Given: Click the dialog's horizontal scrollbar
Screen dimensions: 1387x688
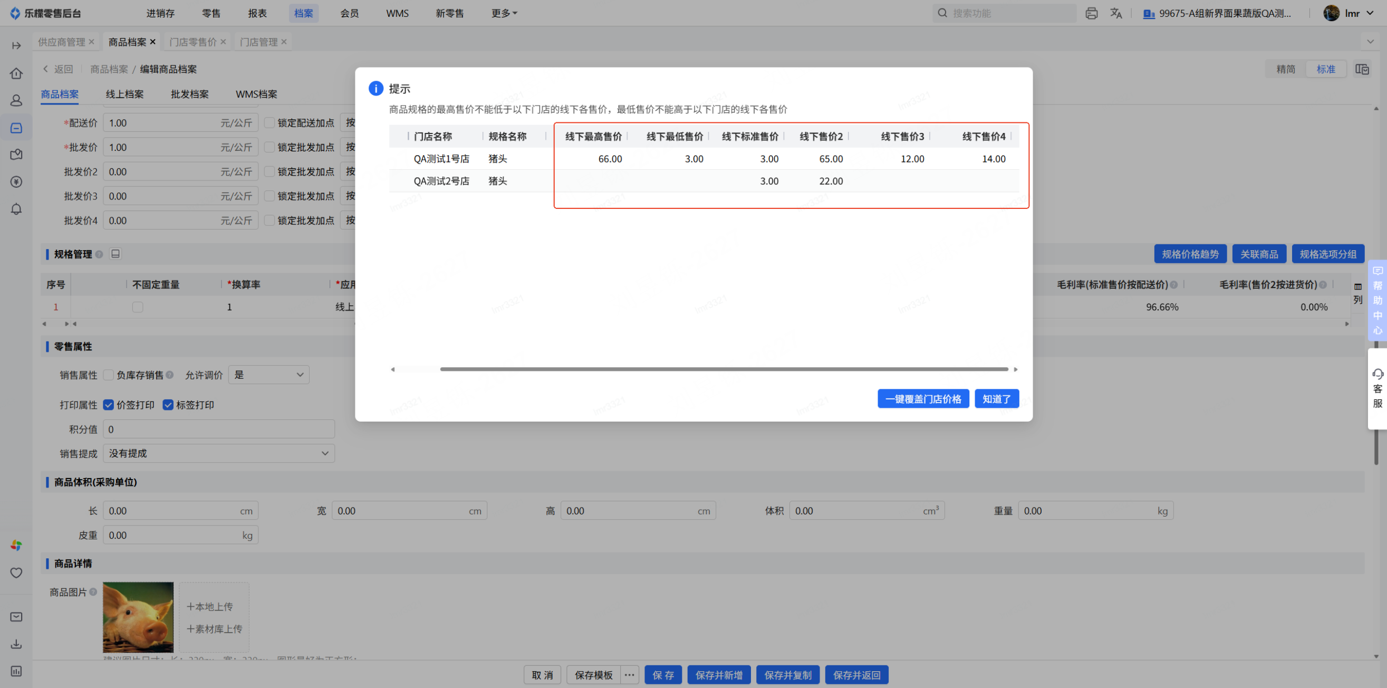Looking at the screenshot, I should pyautogui.click(x=724, y=369).
